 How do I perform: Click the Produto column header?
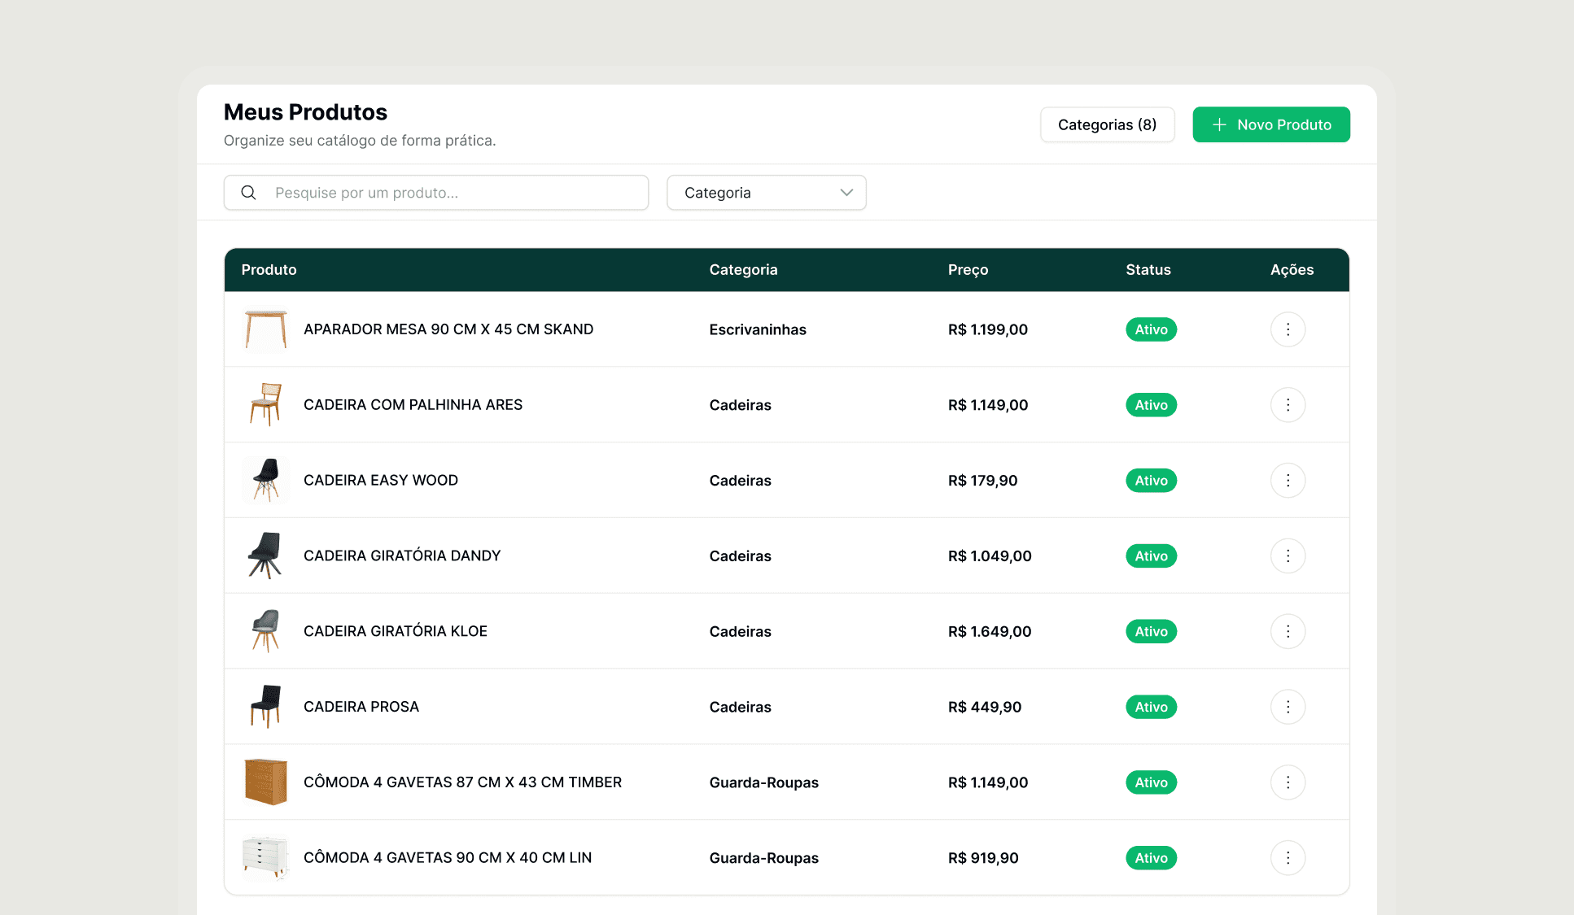269,270
